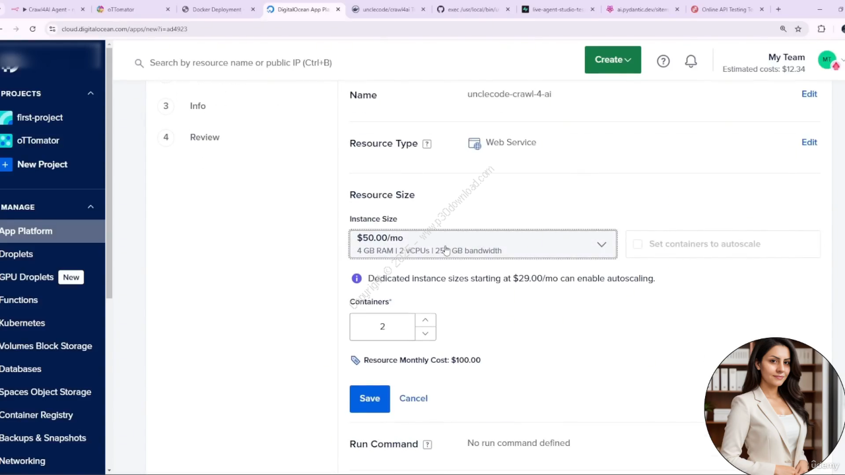Open GPU Droplets in sidebar
Viewport: 845px width, 475px height.
26,277
